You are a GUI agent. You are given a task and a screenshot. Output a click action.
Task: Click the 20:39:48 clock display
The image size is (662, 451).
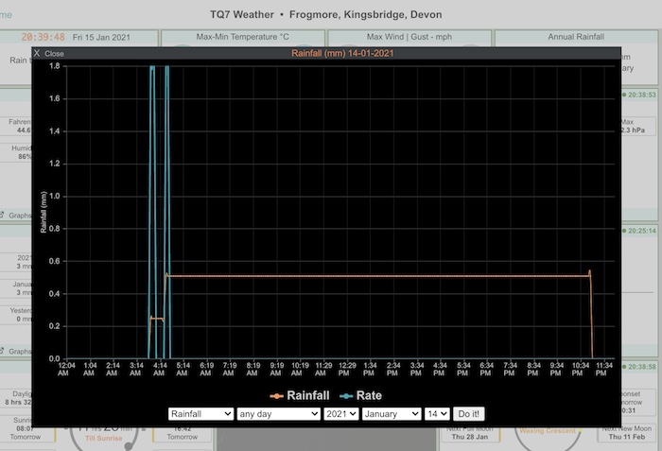coord(44,37)
